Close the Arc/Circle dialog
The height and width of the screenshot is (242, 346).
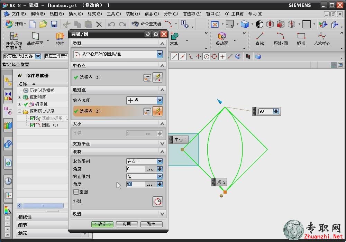164,34
